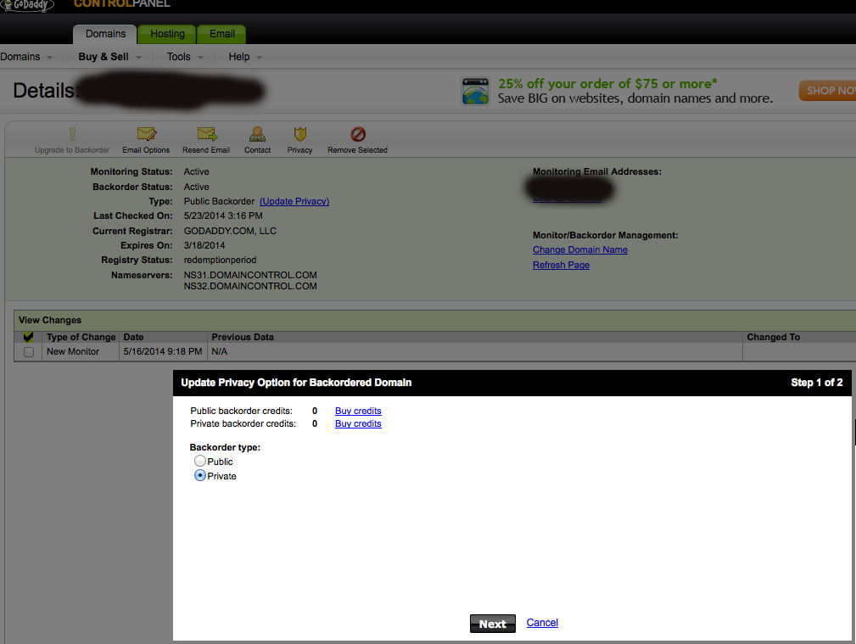Open Email Options envelope icon

pos(147,134)
